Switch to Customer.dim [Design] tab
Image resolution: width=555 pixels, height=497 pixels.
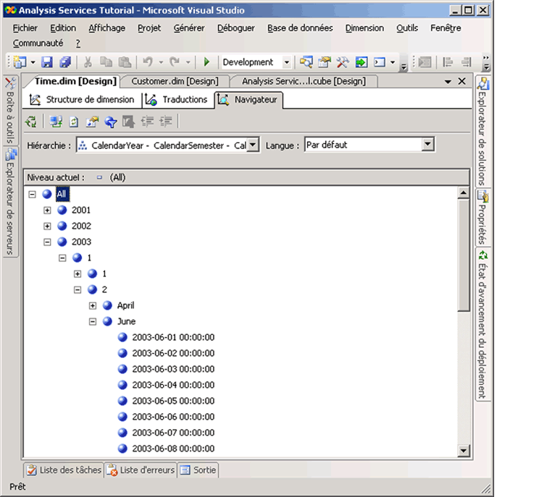click(x=175, y=81)
